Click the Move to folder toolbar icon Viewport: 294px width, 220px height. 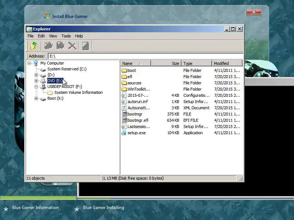[60, 46]
